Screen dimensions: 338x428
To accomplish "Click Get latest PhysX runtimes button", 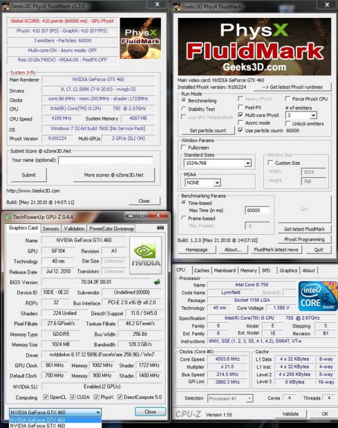I will (292, 87).
